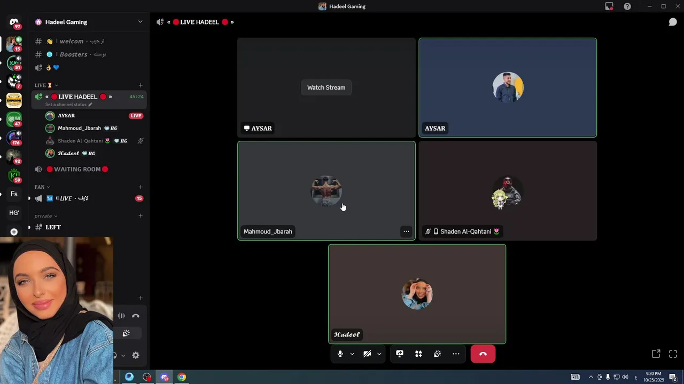Toggle microphone mute in call controls
684x384 pixels.
tap(340, 354)
